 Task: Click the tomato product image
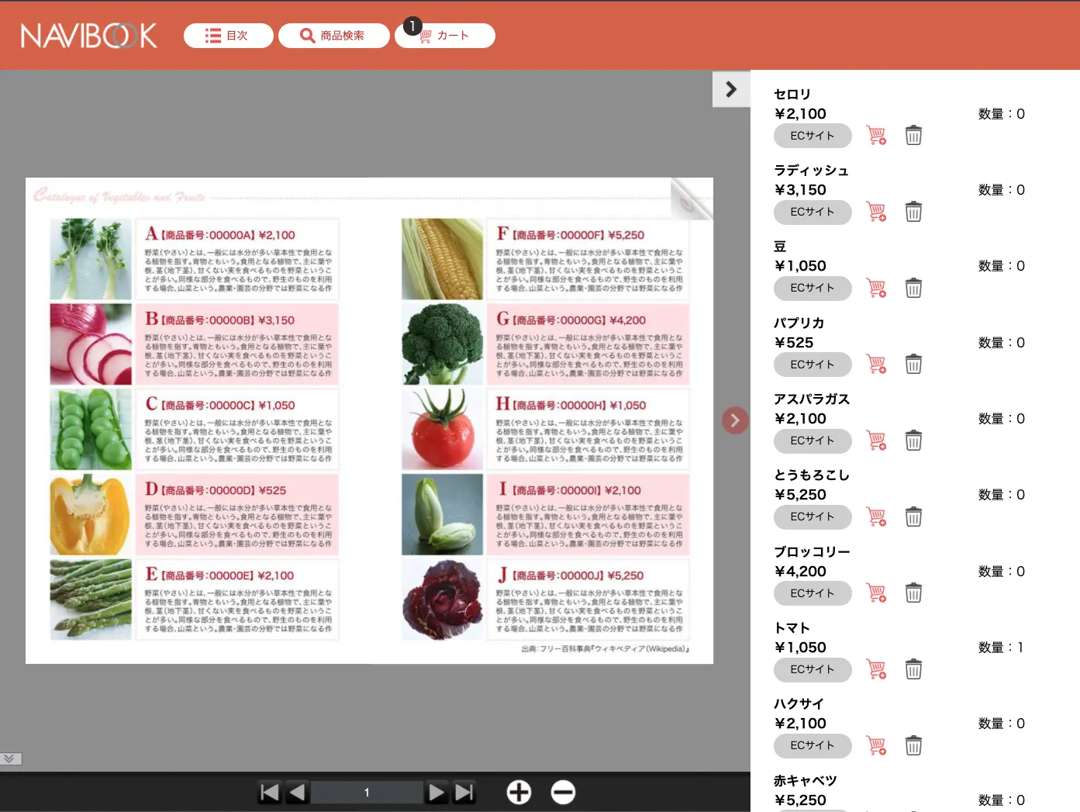pyautogui.click(x=442, y=429)
